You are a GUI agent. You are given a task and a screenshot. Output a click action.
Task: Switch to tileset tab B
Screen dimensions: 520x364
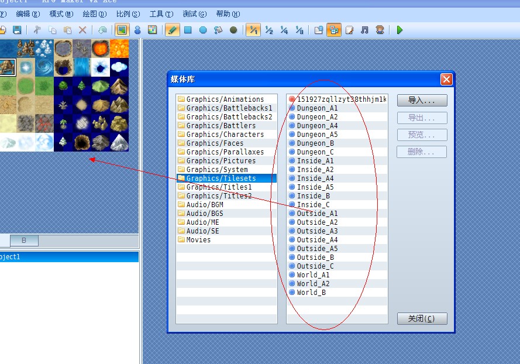(x=24, y=241)
